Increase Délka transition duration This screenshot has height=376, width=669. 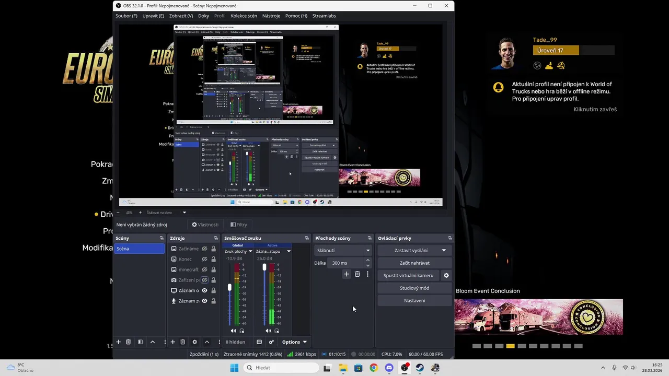[368, 260]
